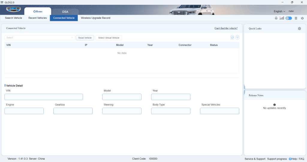Open "Can't find the vehicle?" link
307x162 pixels.
(226, 28)
